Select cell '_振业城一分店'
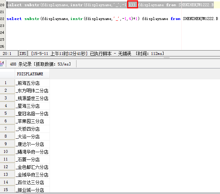Image resolution: width=220 pixels, height=194 pixels. coord(32,190)
